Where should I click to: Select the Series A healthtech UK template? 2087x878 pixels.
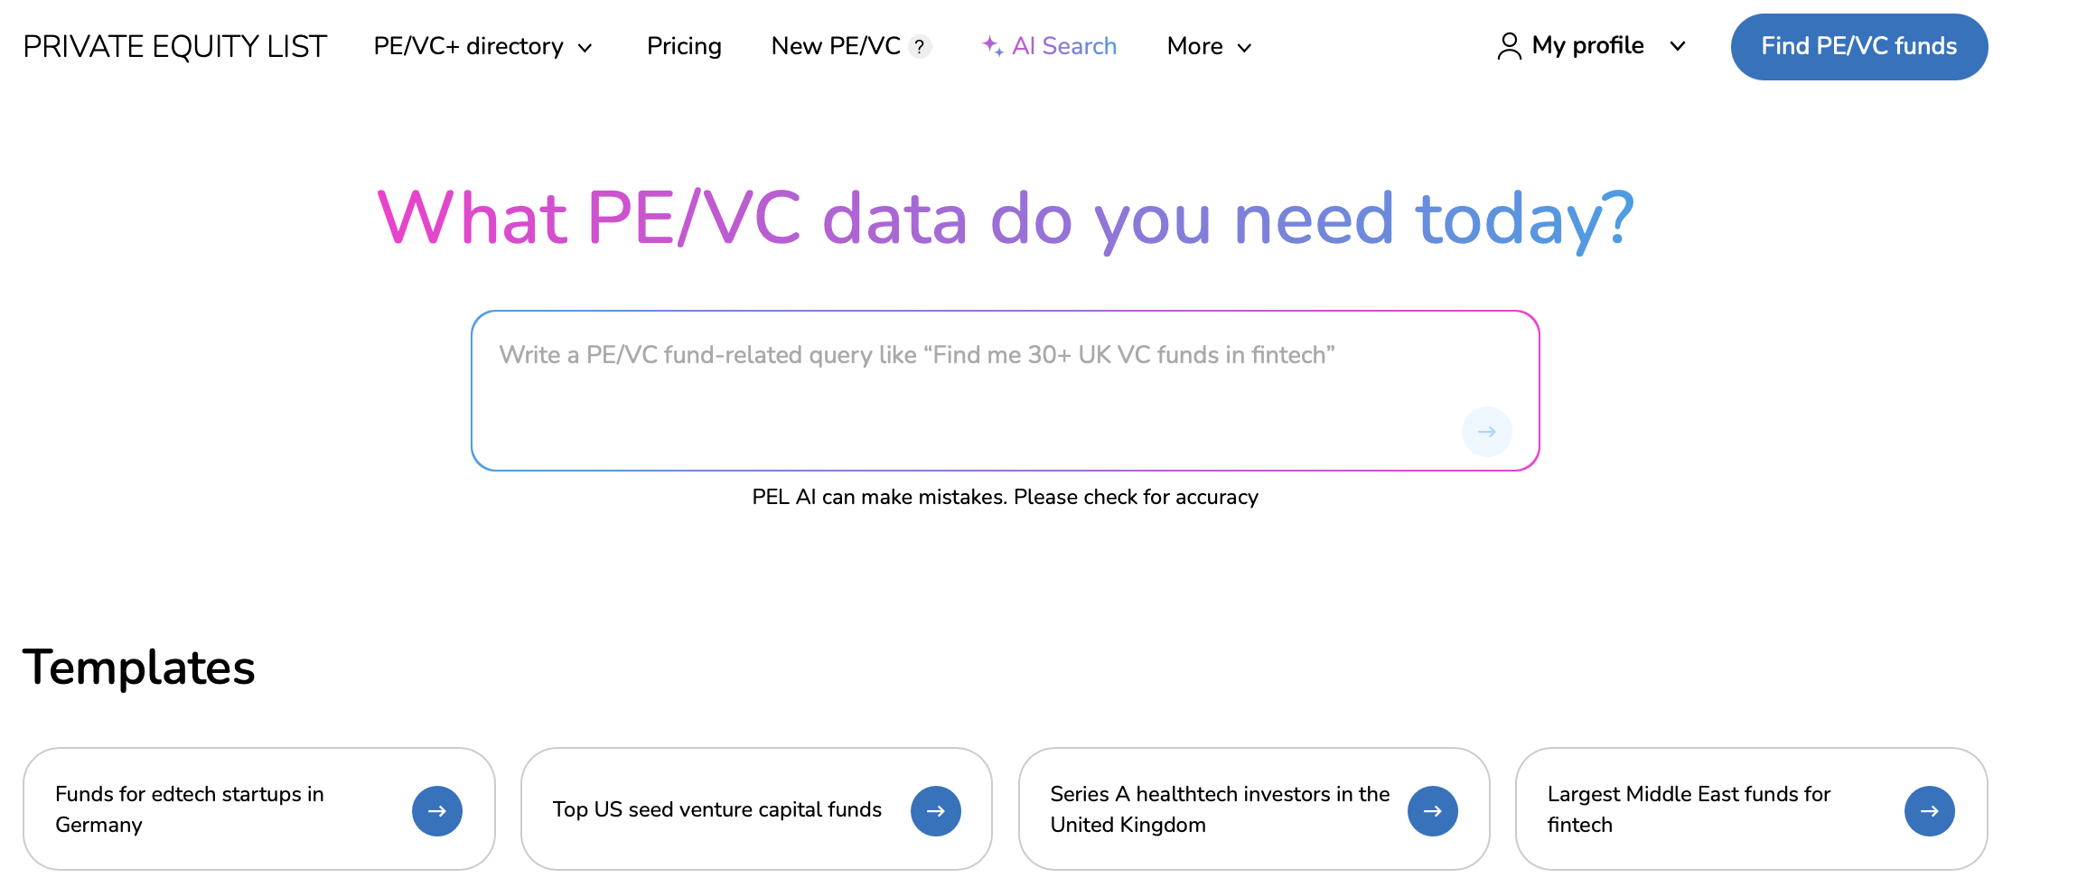(x=1220, y=808)
